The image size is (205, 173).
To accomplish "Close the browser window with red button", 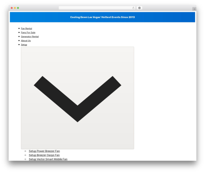I will [x=12, y=8].
